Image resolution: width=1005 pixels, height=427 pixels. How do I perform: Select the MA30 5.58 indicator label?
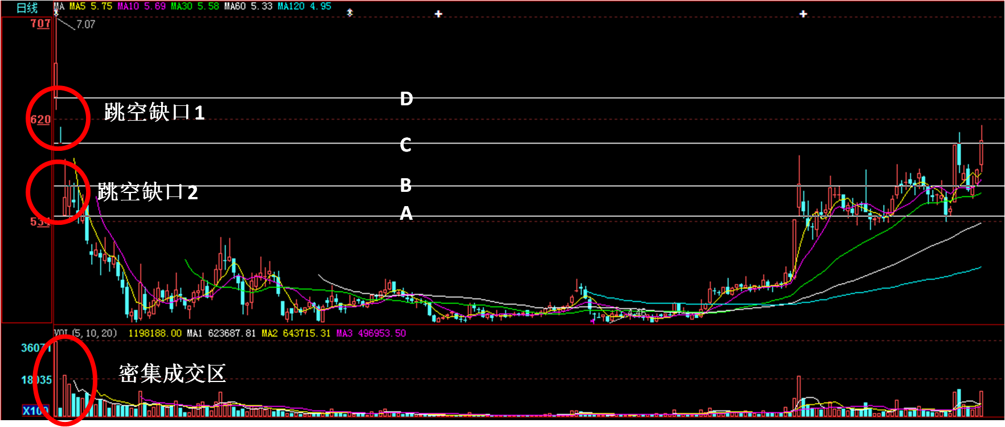195,6
